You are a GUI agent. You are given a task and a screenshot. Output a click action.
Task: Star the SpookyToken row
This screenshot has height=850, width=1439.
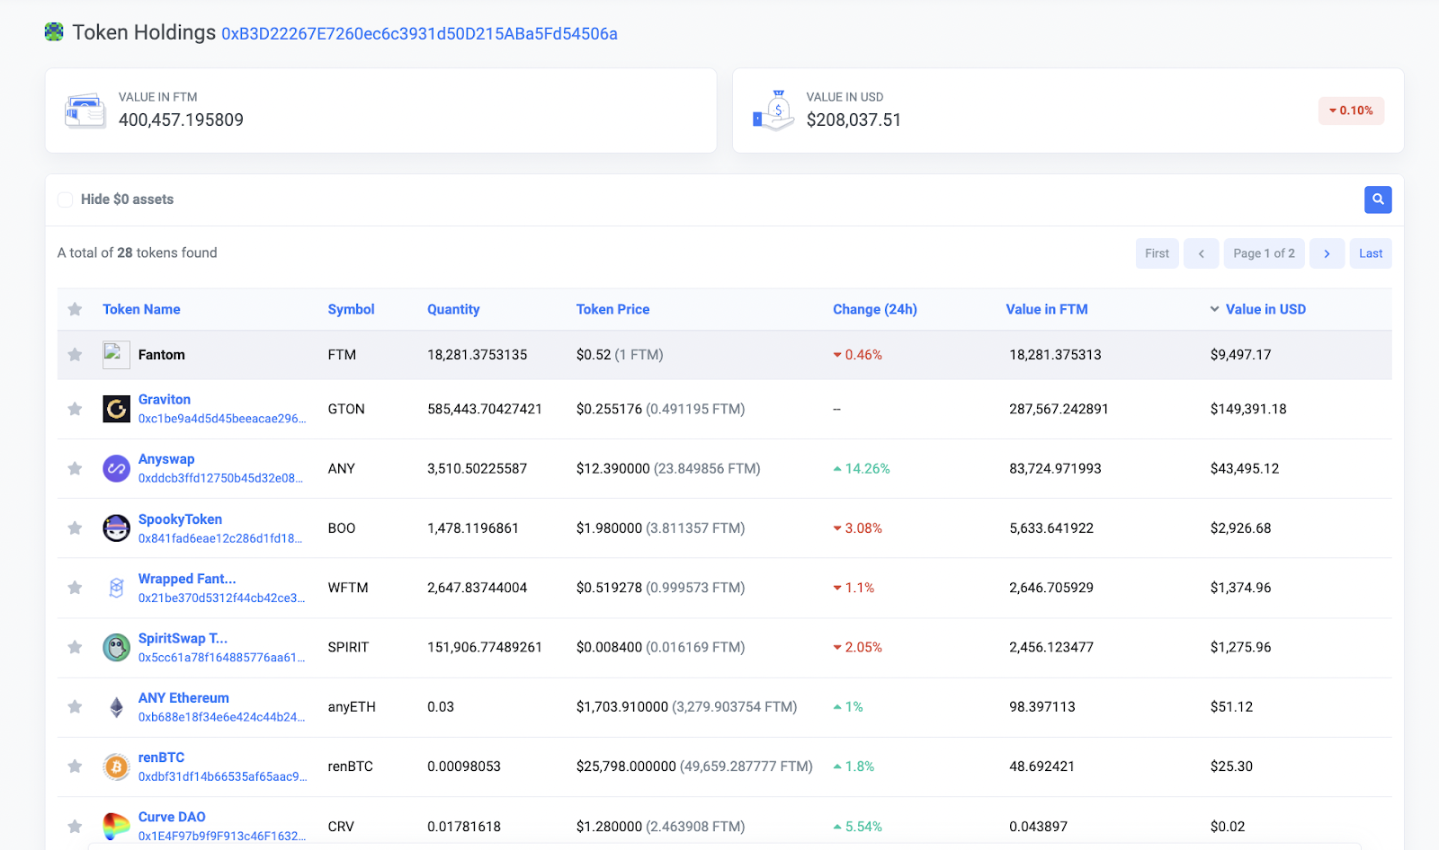[75, 528]
